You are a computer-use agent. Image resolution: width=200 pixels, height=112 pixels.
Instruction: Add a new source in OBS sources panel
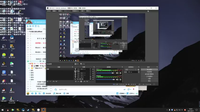pos(76,81)
